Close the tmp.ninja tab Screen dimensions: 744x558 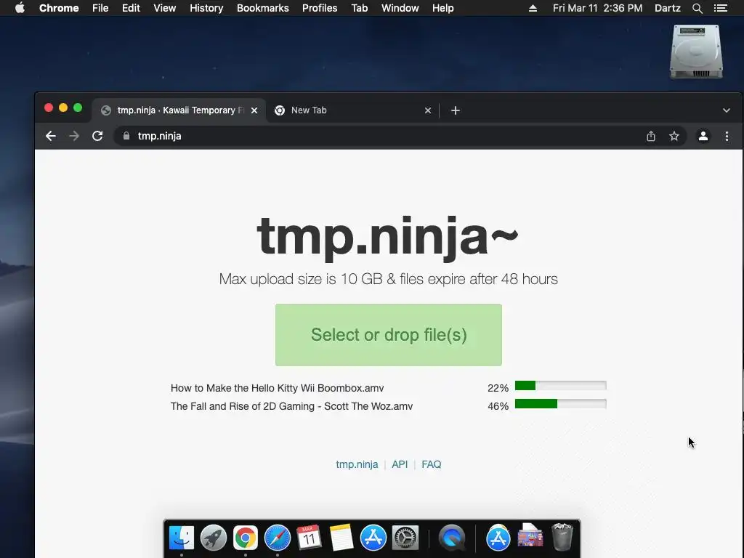tap(254, 110)
